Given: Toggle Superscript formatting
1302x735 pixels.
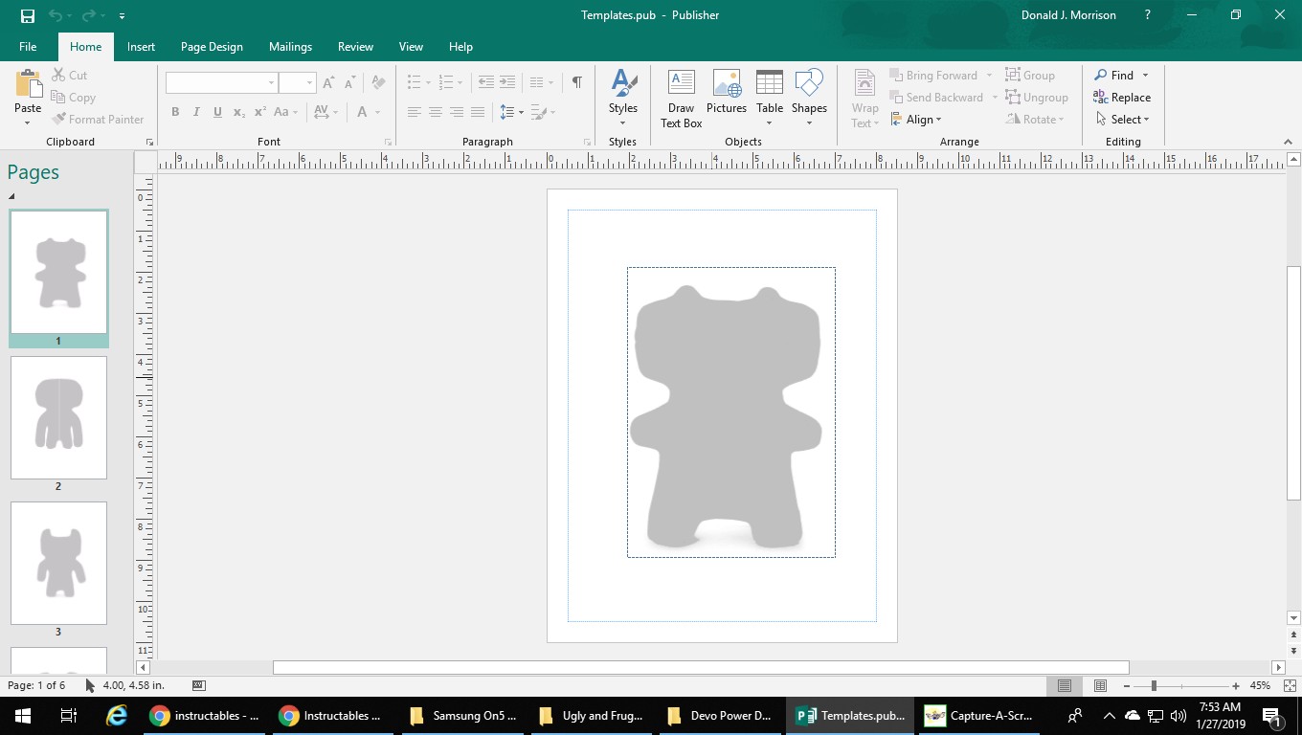Looking at the screenshot, I should (260, 112).
